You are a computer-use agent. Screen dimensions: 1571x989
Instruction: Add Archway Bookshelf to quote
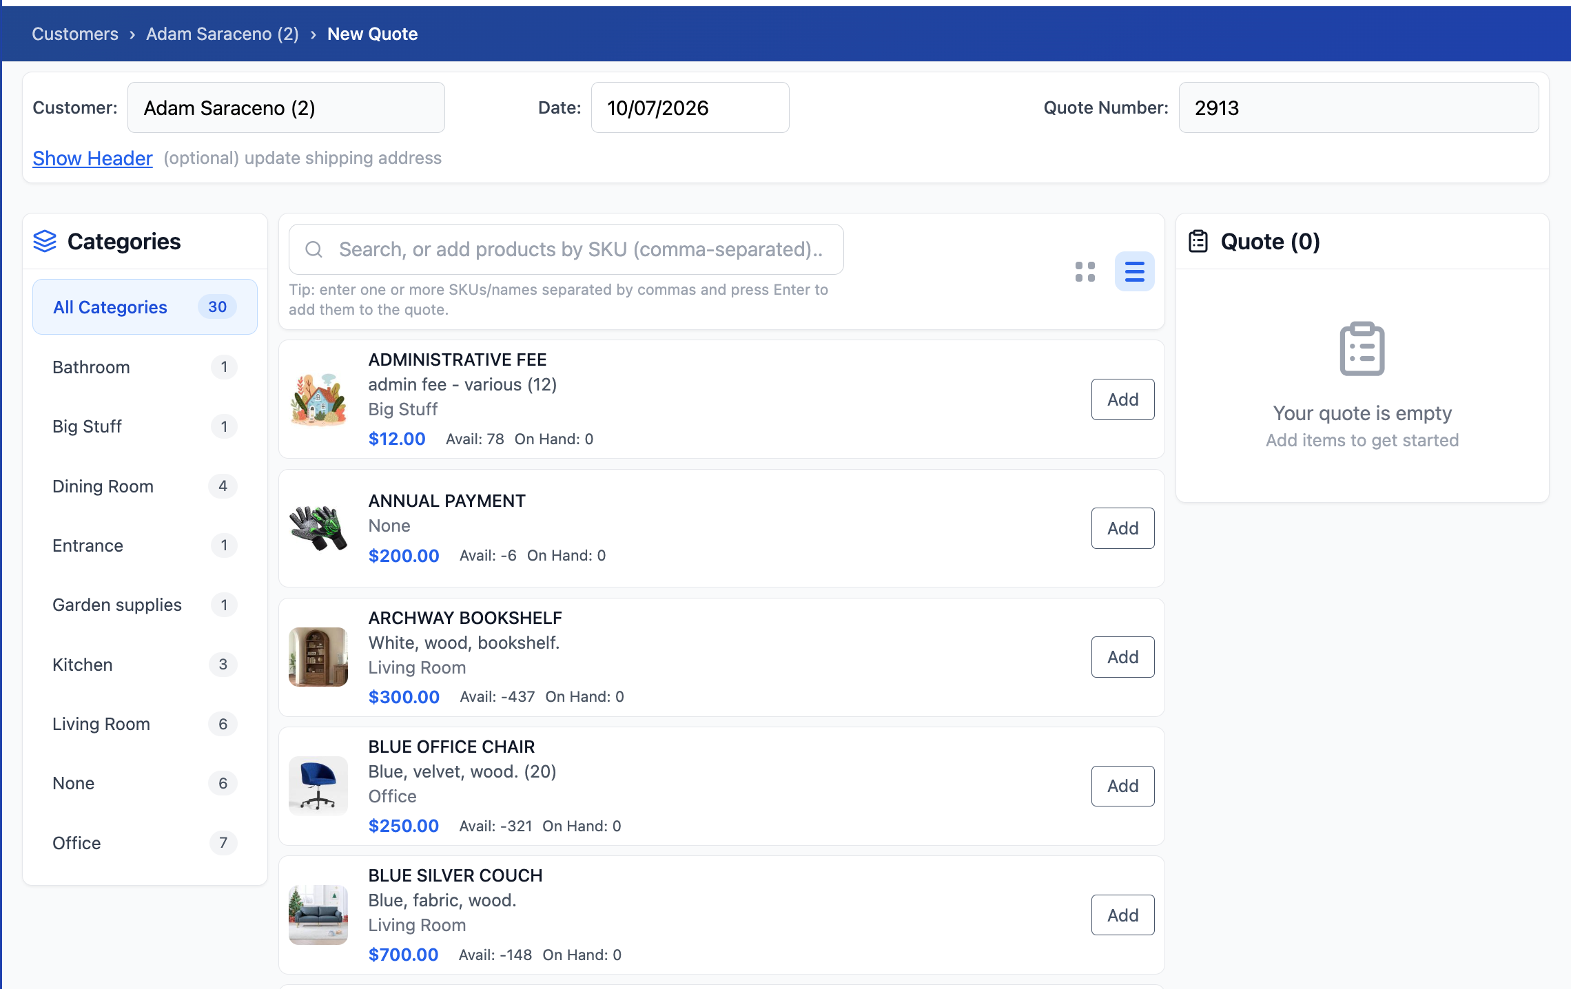point(1122,657)
